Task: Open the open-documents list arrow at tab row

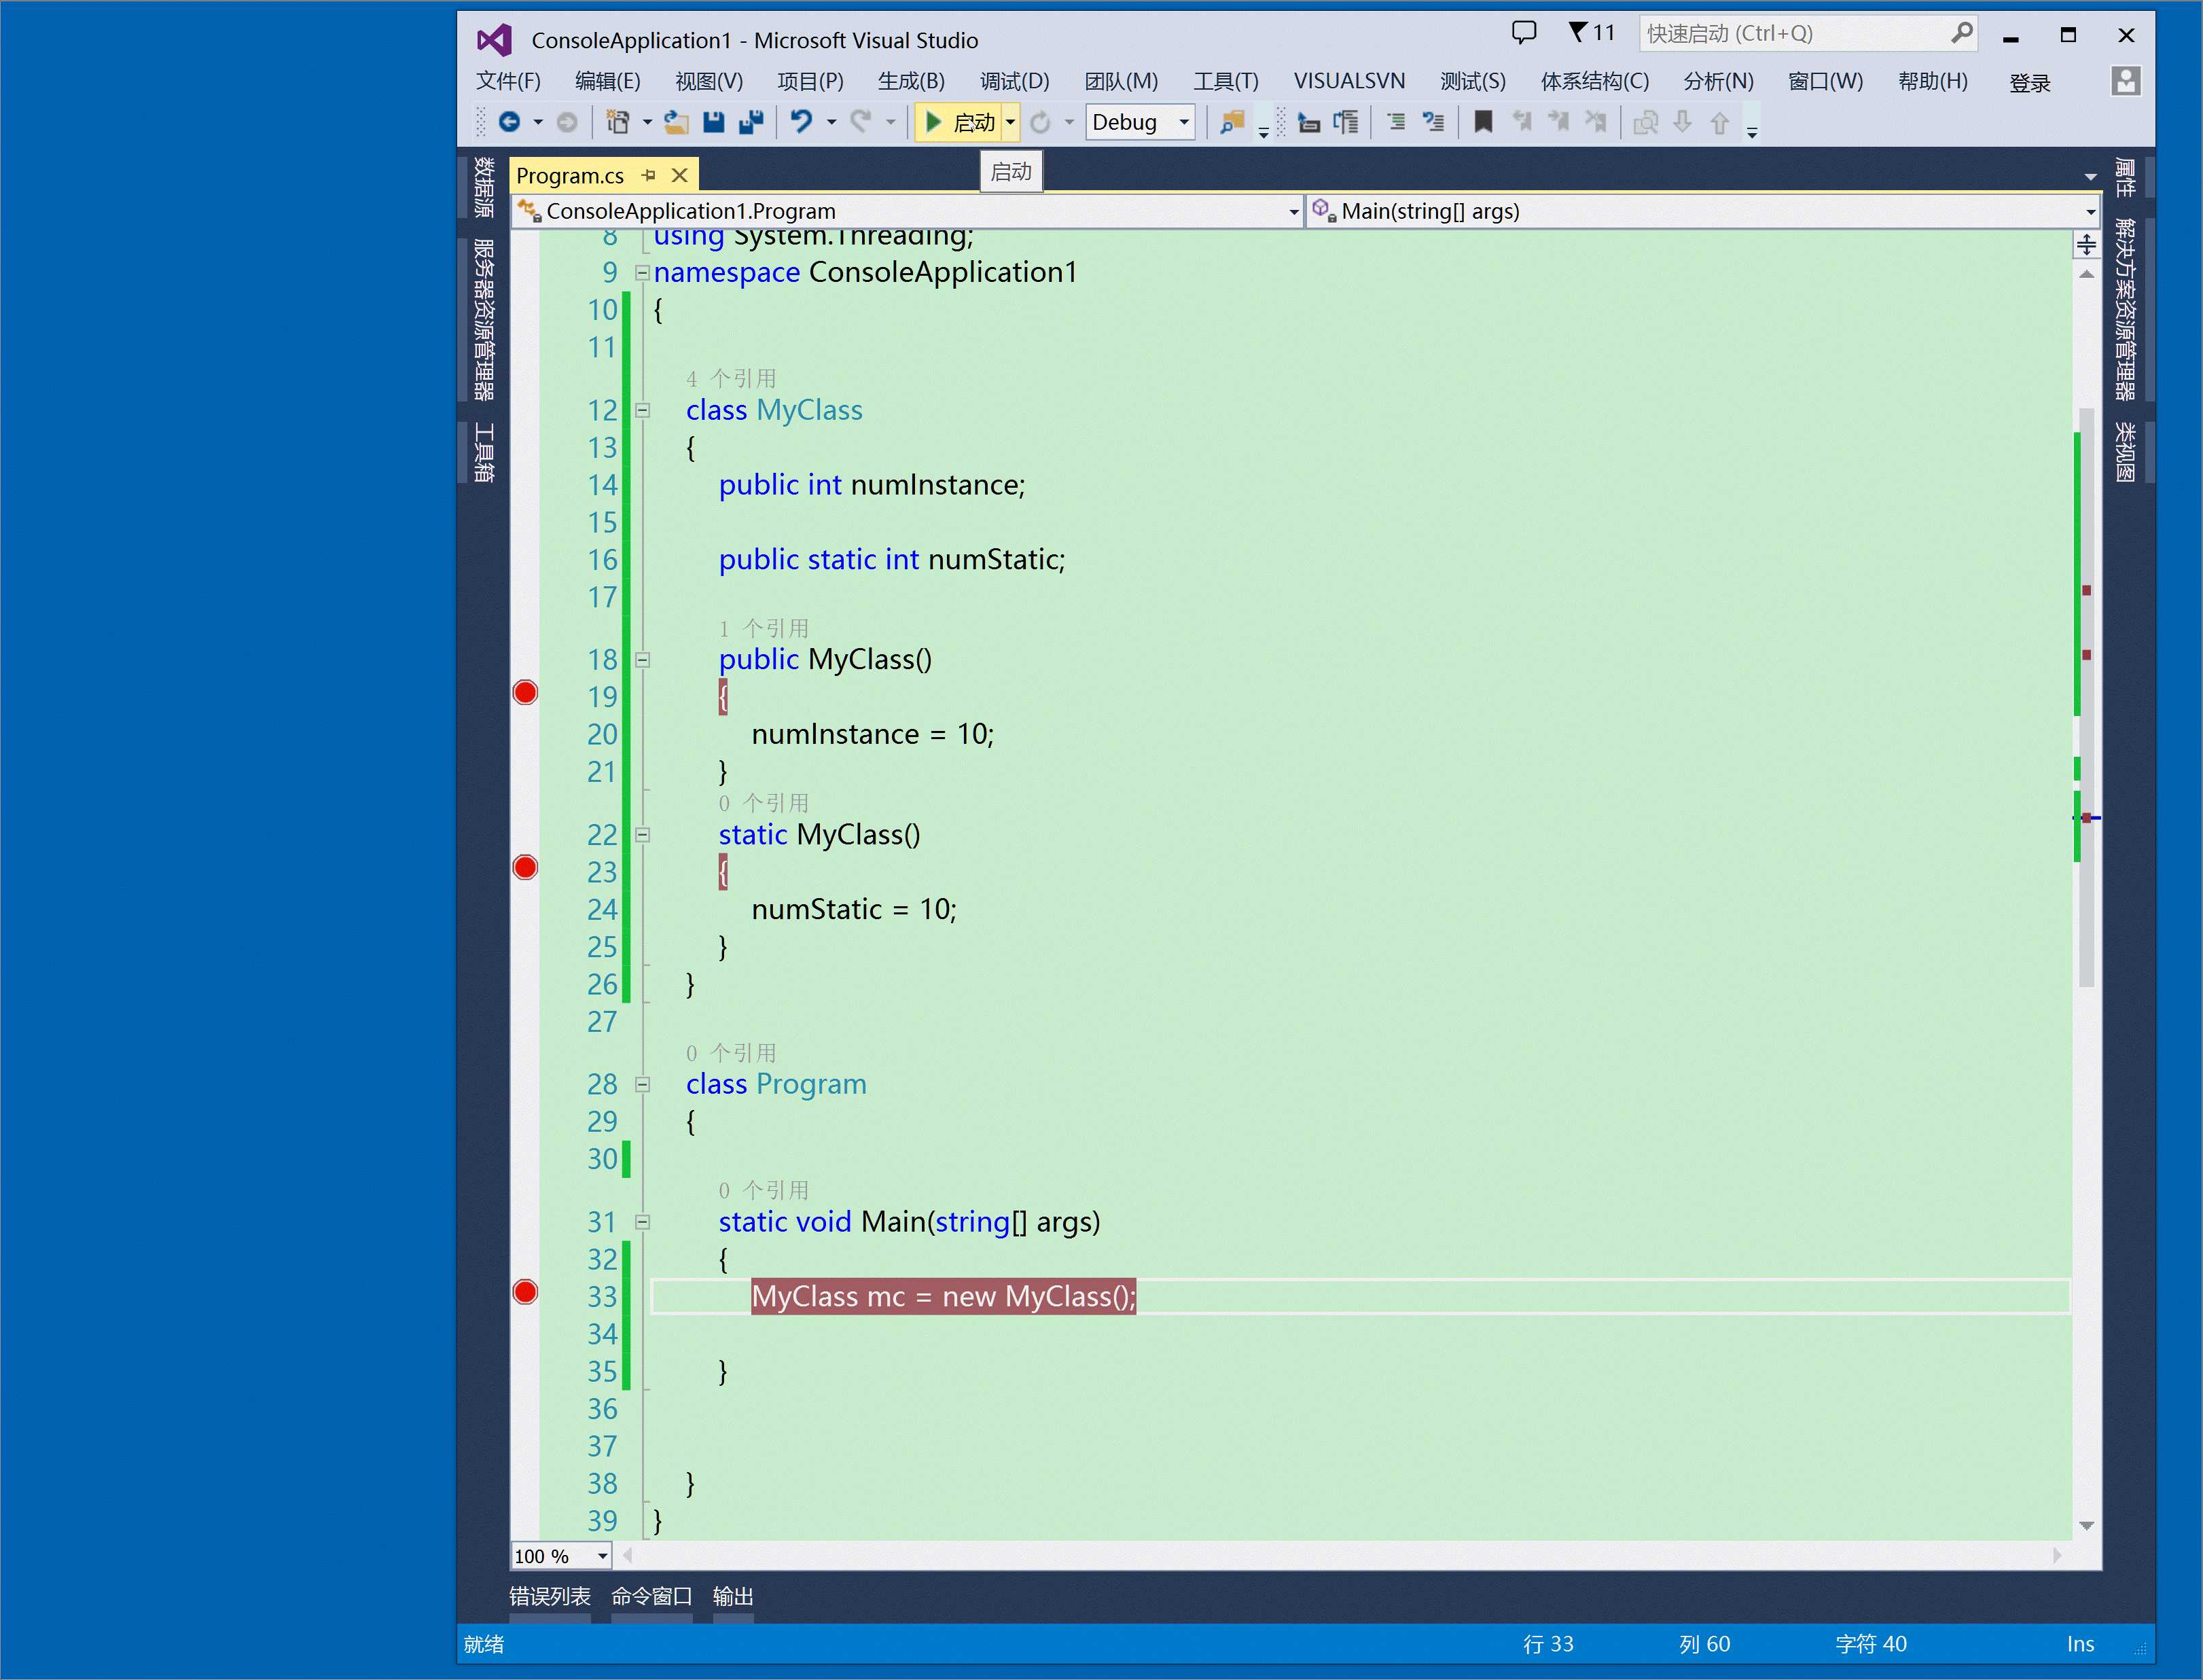Action: click(2090, 177)
